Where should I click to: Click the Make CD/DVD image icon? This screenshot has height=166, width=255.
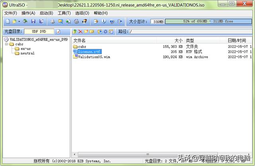point(52,21)
